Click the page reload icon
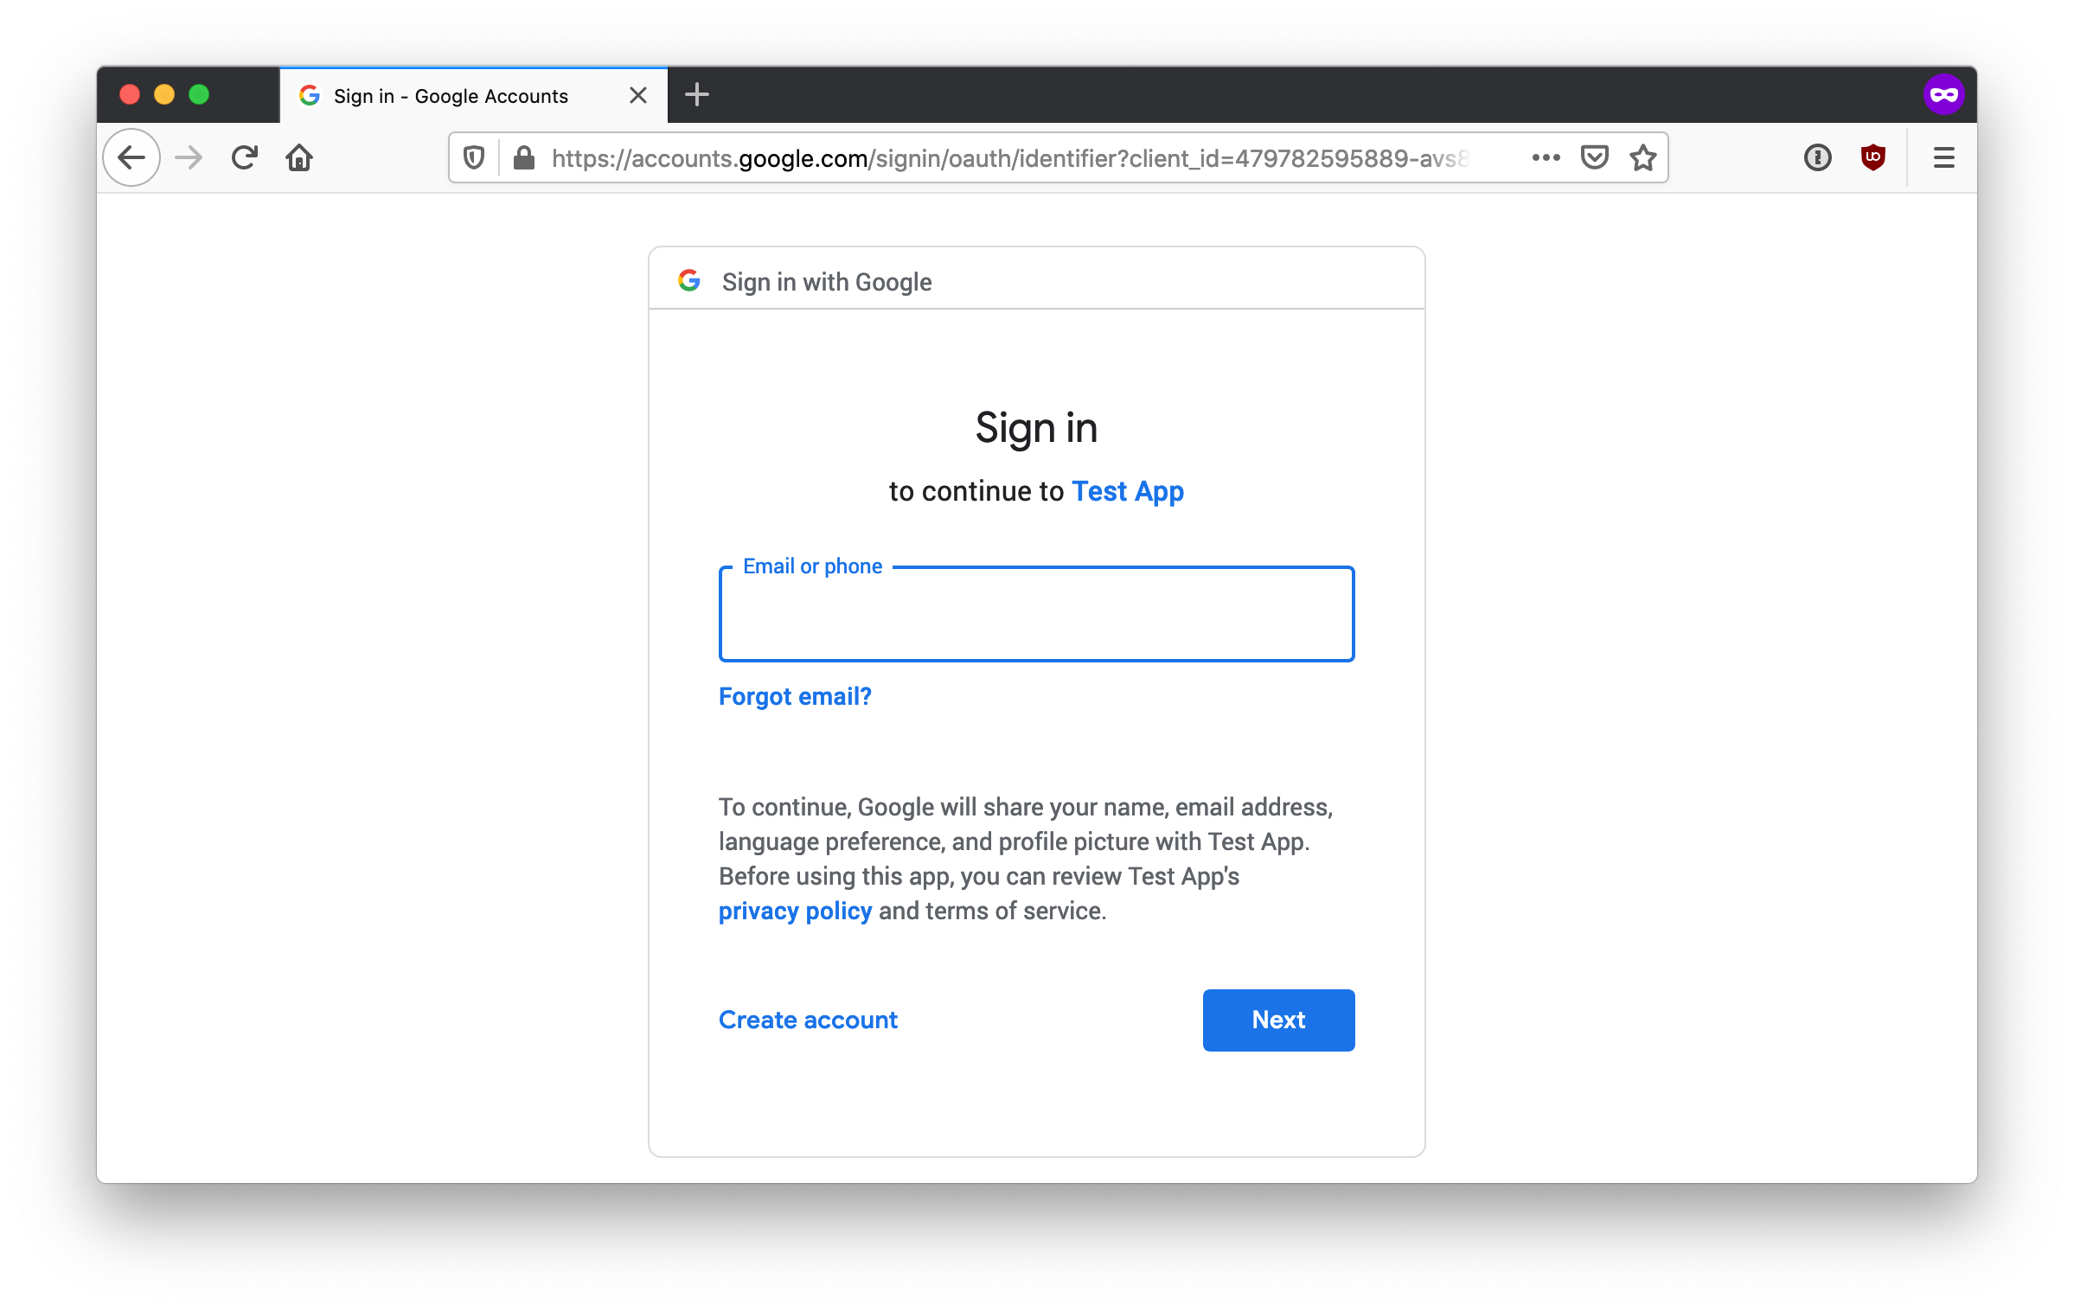This screenshot has height=1311, width=2074. click(x=246, y=157)
